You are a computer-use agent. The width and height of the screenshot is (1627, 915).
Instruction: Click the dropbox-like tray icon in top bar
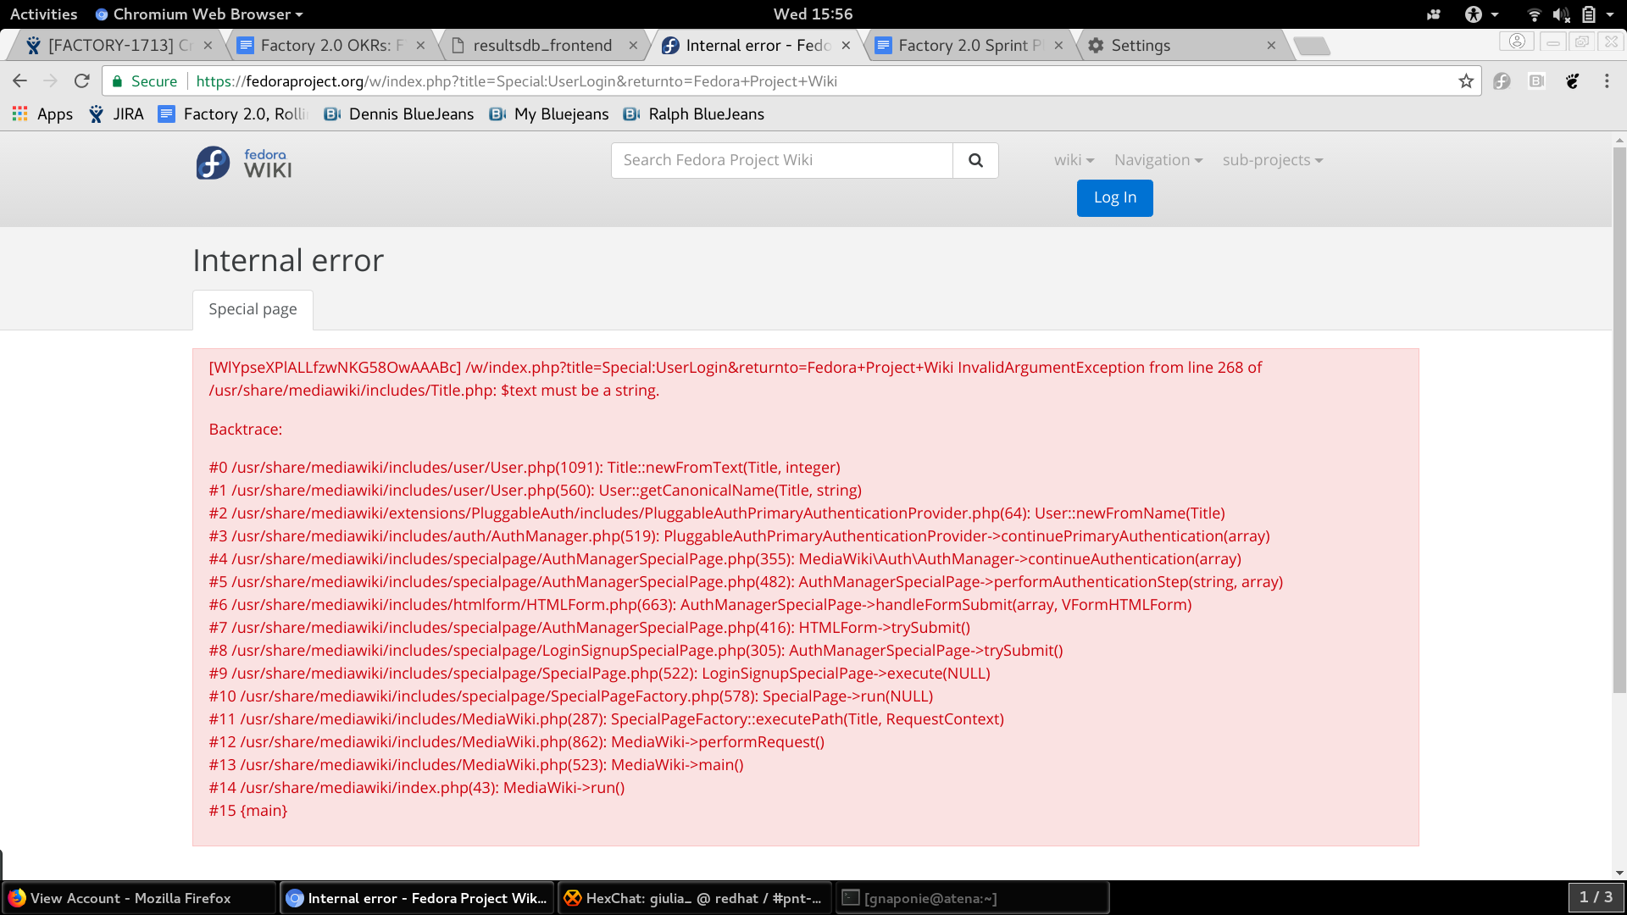[1434, 14]
